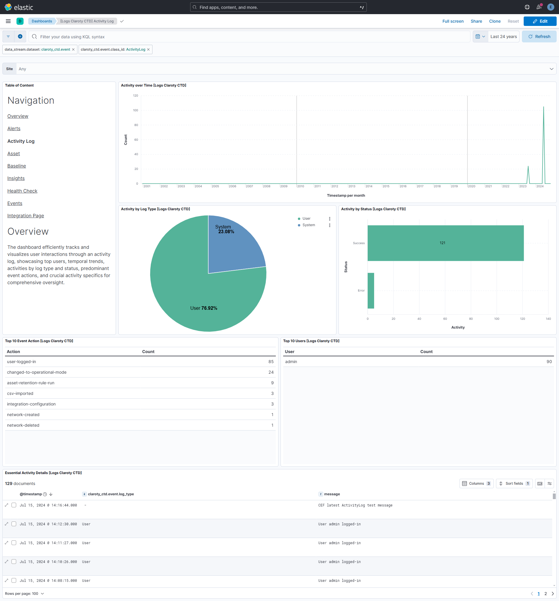The width and height of the screenshot is (559, 601).
Task: Open the main navigation hamburger menu
Action: coord(8,21)
